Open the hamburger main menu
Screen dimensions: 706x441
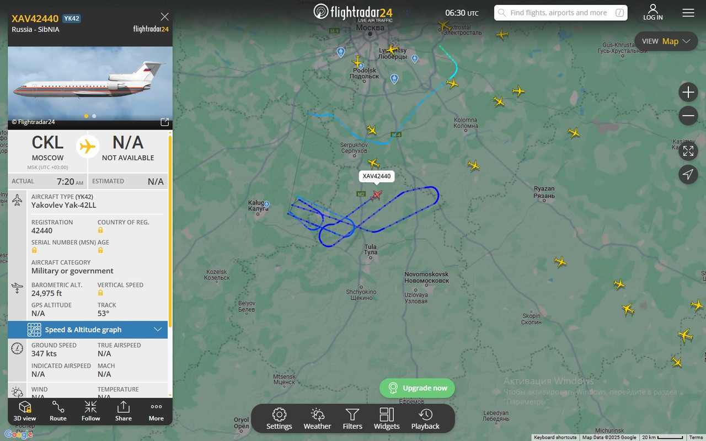688,13
